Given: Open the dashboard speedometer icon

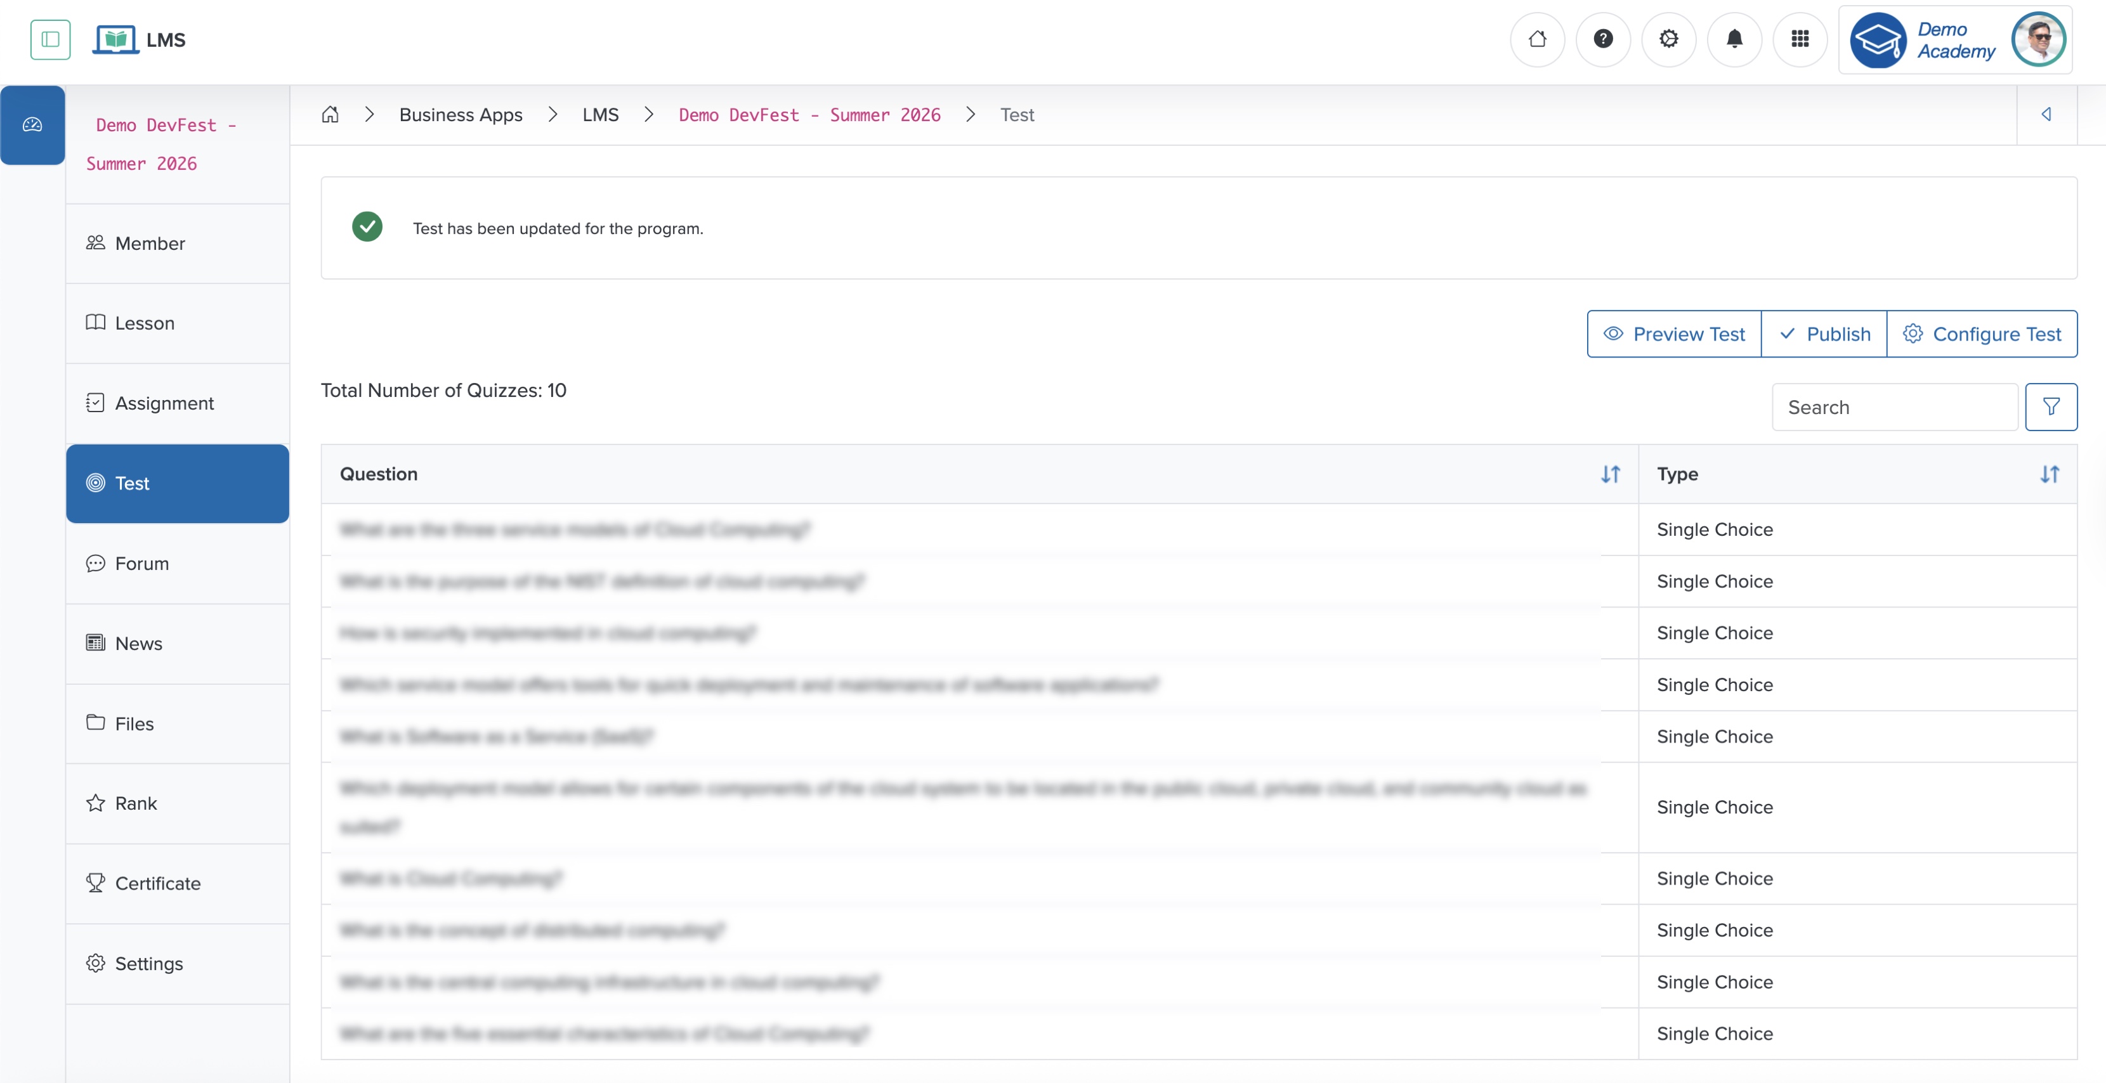Looking at the screenshot, I should pos(33,124).
